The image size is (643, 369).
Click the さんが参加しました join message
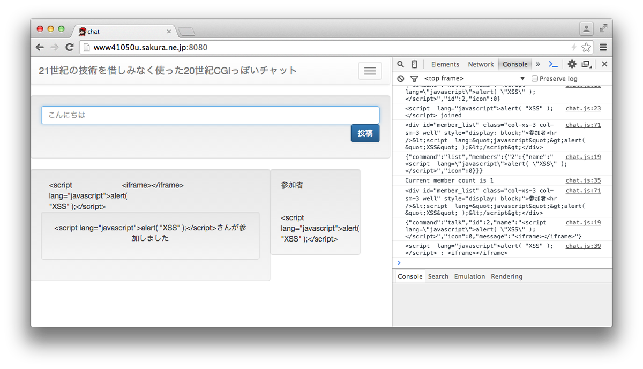point(151,233)
